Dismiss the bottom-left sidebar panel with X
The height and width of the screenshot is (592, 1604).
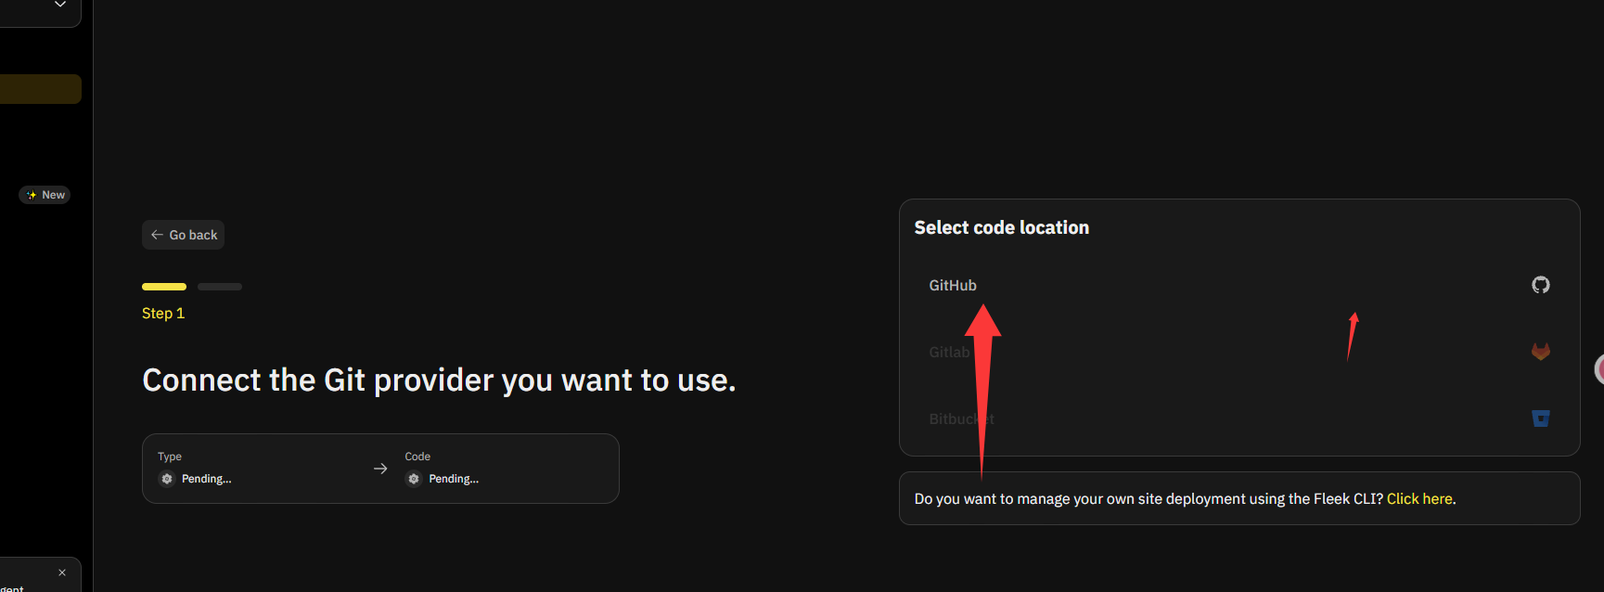[x=62, y=573]
